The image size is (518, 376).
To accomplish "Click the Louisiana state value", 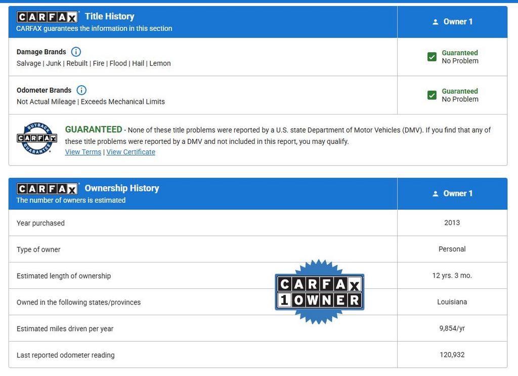I will (452, 302).
